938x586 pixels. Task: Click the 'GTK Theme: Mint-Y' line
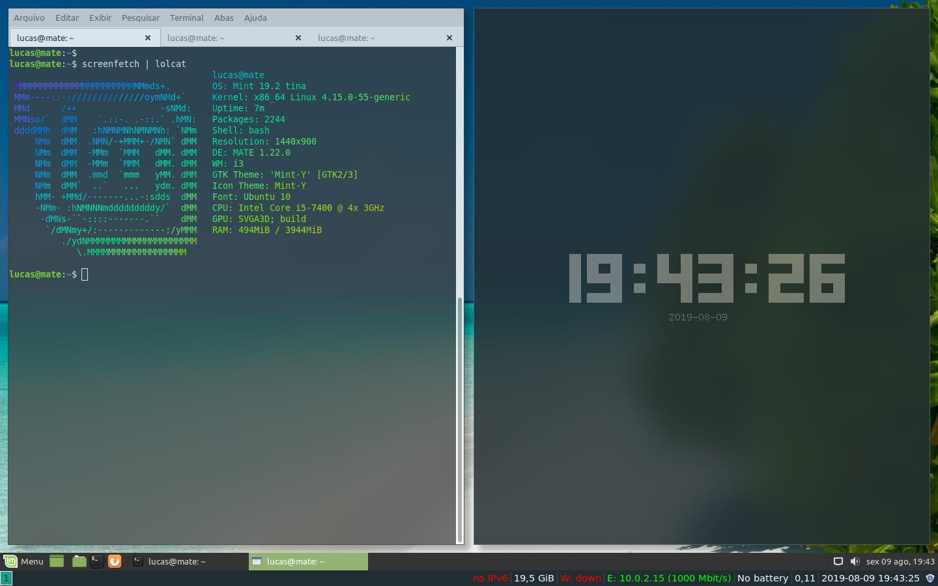(x=285, y=174)
